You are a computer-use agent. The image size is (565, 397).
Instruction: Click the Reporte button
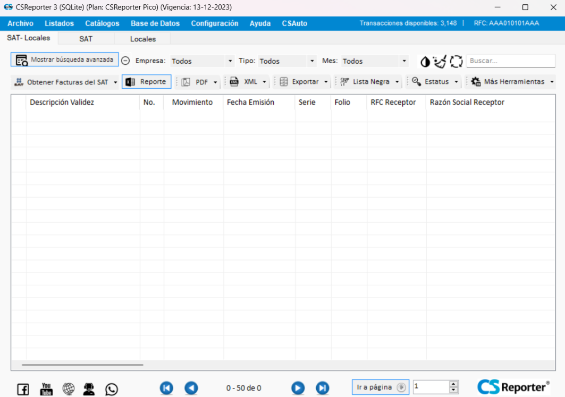(x=146, y=82)
